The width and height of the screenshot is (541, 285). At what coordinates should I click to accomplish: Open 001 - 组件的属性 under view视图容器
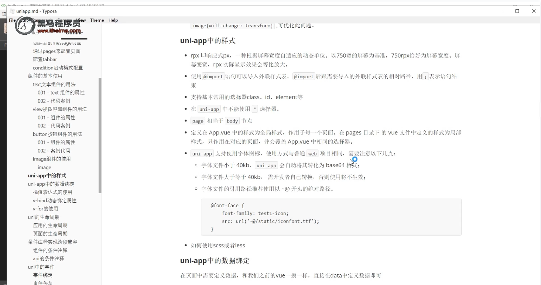tap(56, 117)
